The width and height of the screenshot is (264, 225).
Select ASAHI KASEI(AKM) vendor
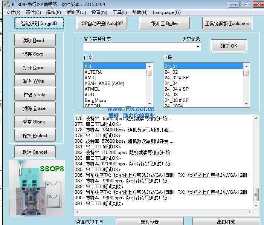click(115, 83)
